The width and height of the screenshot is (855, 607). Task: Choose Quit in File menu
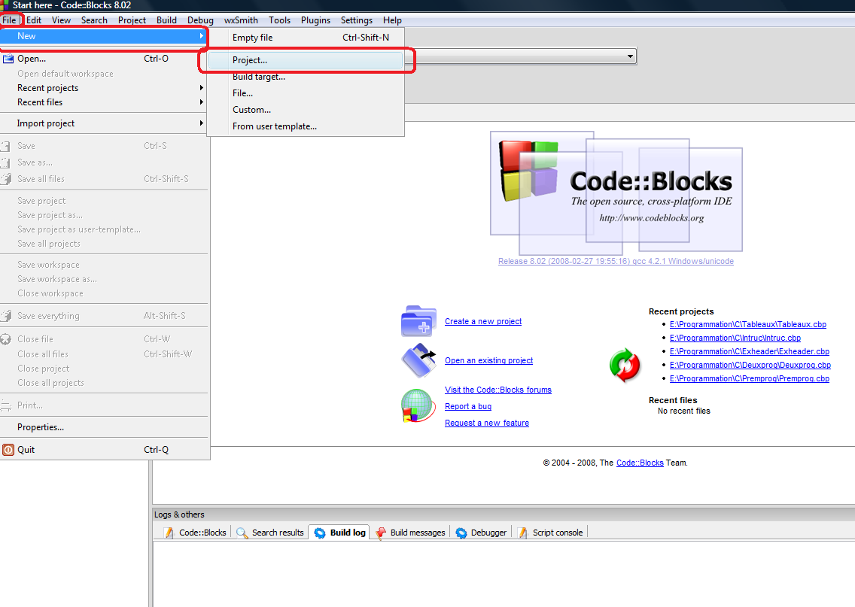[x=104, y=450]
